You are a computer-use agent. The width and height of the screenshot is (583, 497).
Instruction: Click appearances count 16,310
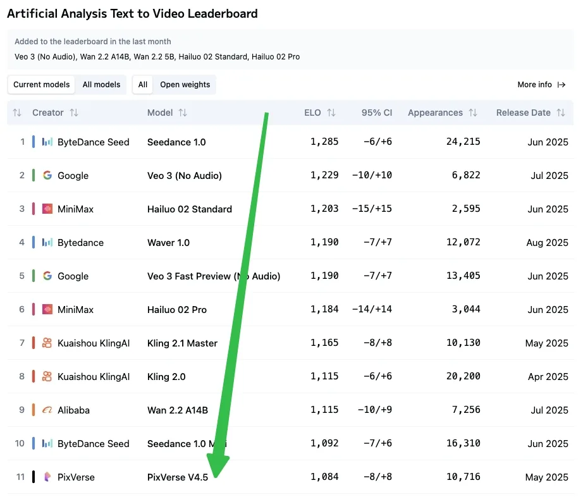coord(463,443)
